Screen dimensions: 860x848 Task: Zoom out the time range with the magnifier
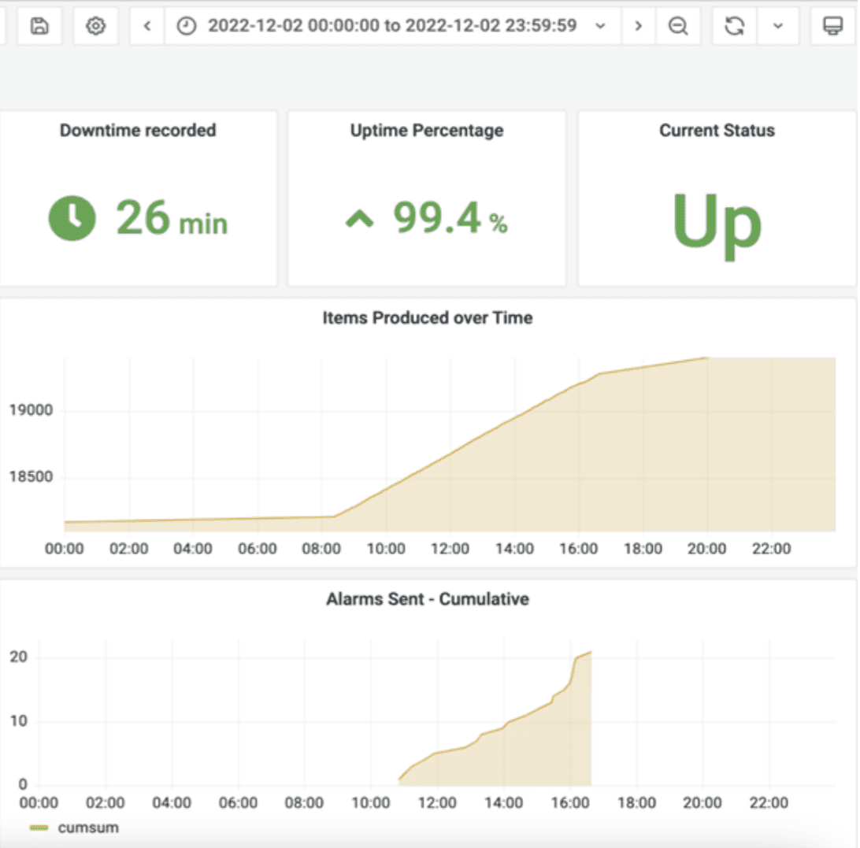(x=678, y=26)
